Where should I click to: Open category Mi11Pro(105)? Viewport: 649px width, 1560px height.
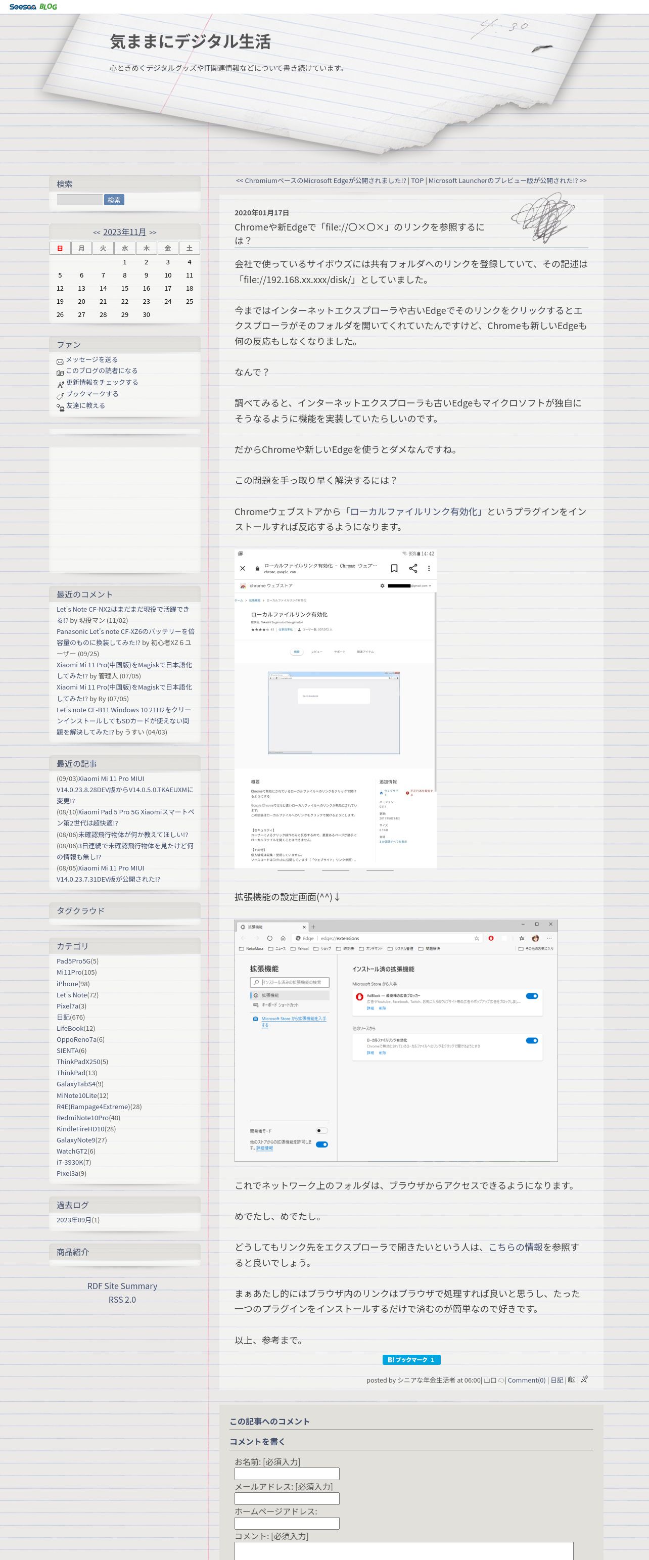[x=76, y=972]
